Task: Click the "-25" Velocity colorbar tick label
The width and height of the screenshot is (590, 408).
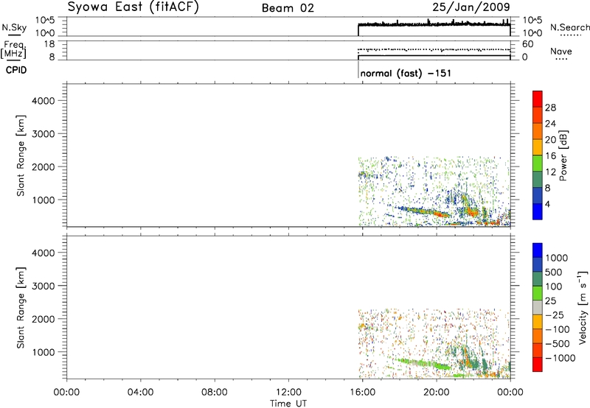Action: [555, 315]
